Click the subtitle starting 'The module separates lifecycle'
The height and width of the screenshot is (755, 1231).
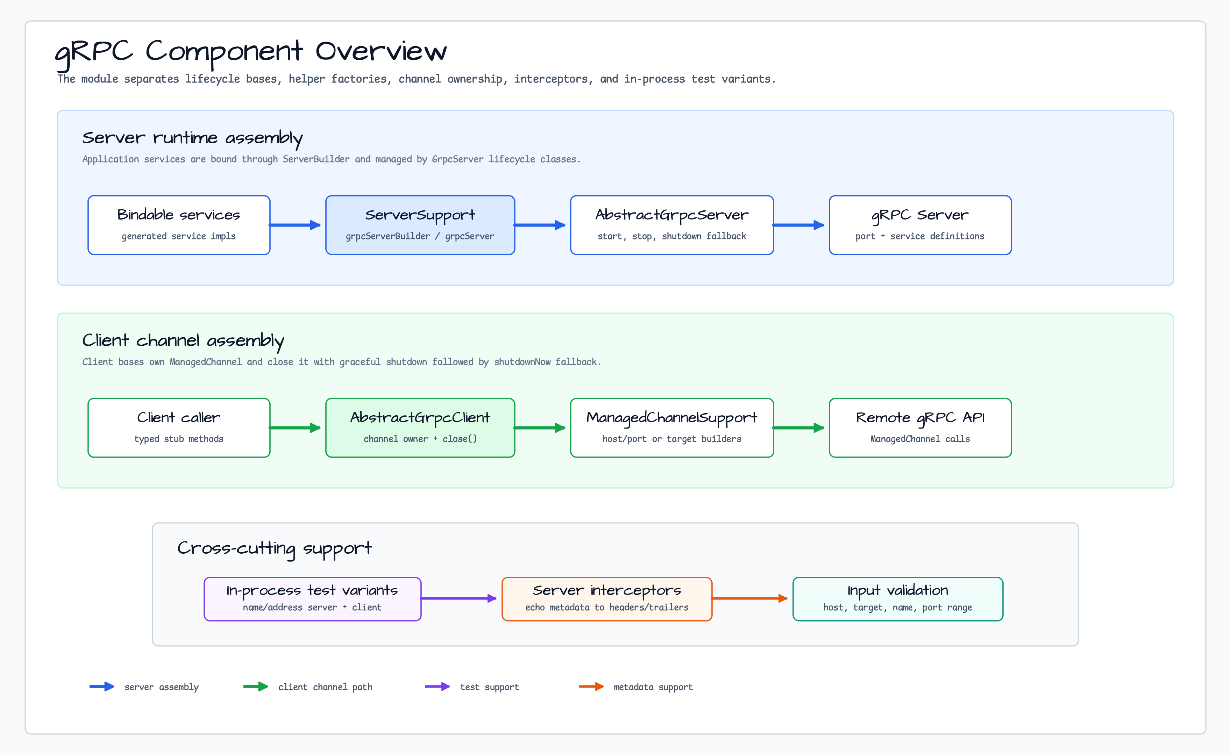tap(416, 79)
